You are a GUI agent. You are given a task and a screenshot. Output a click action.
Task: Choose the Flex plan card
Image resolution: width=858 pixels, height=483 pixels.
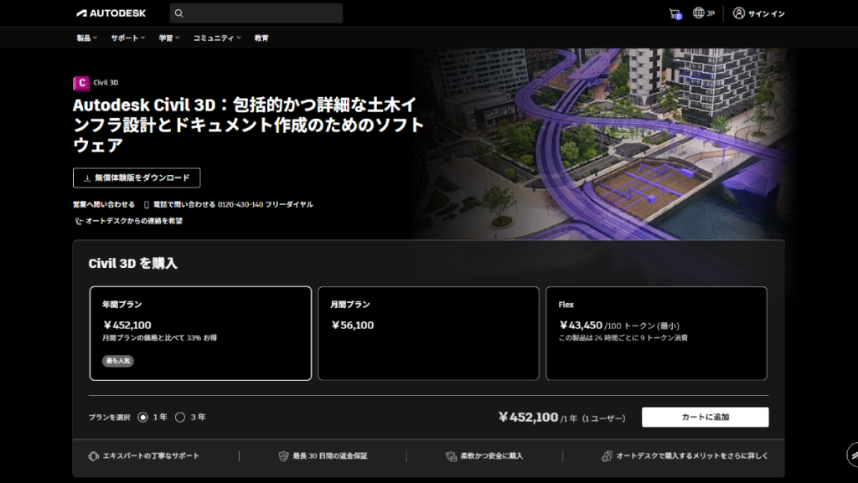[657, 333]
